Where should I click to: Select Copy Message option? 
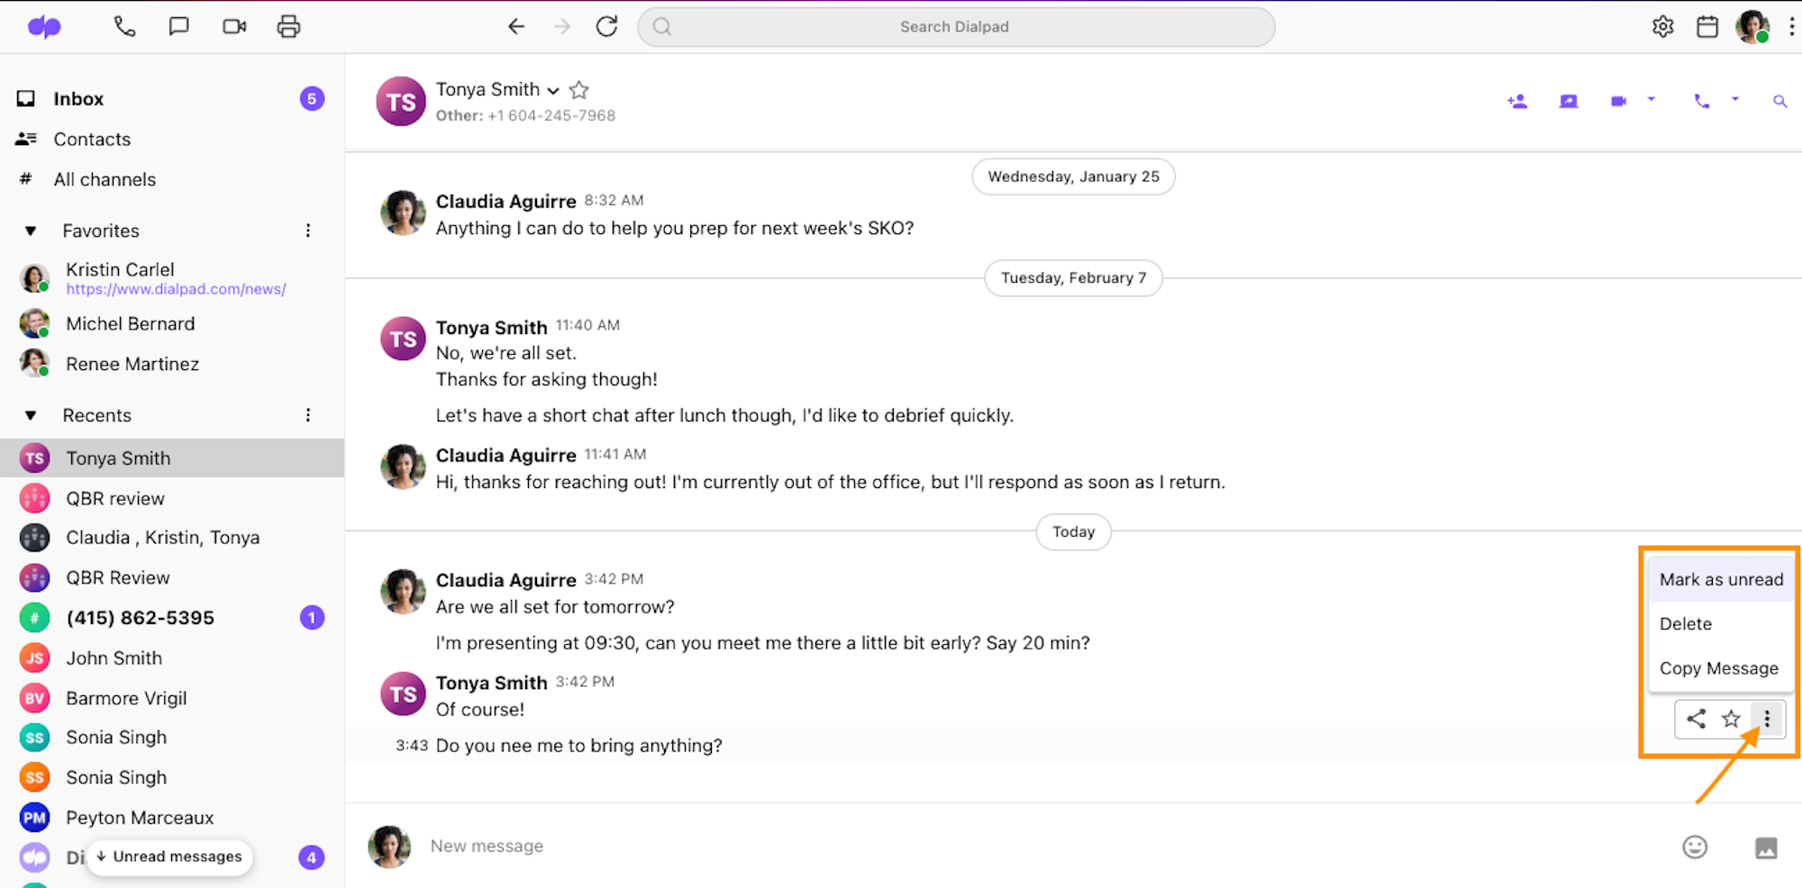pos(1721,668)
